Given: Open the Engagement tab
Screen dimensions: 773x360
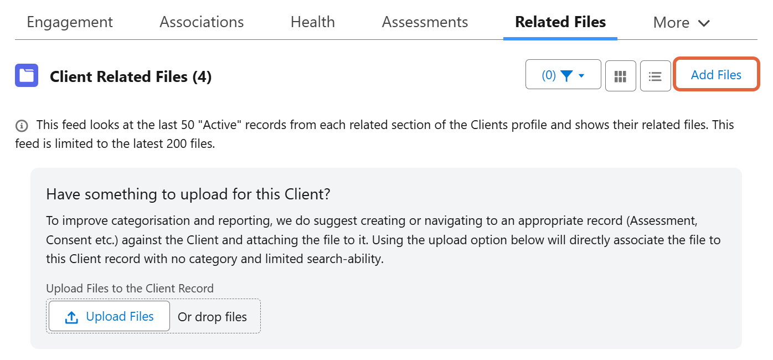Looking at the screenshot, I should (x=70, y=22).
